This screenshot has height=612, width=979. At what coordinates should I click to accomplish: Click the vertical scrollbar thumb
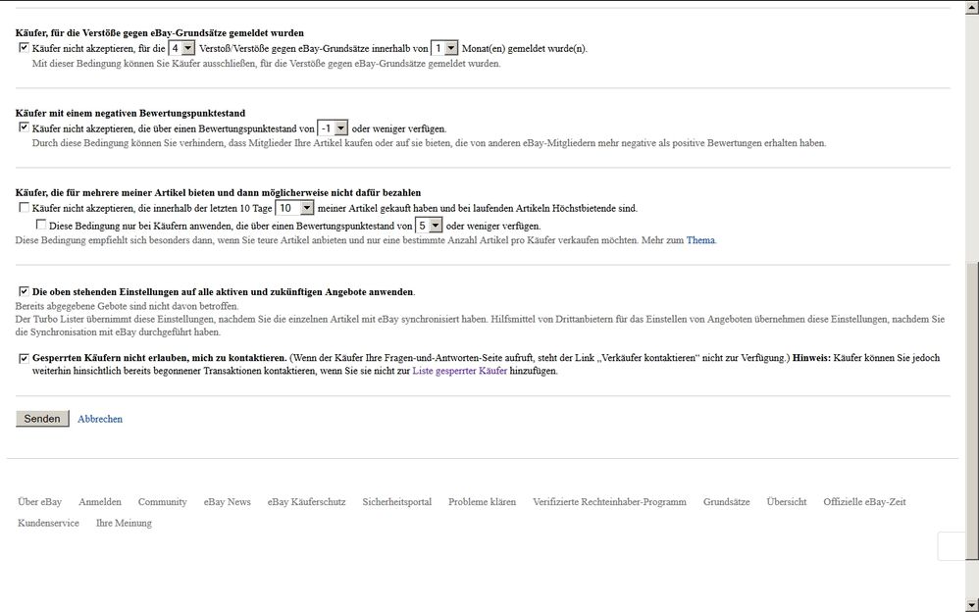point(971,428)
